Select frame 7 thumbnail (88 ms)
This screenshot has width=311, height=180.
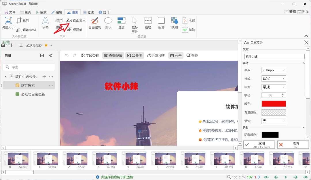coord(223,160)
